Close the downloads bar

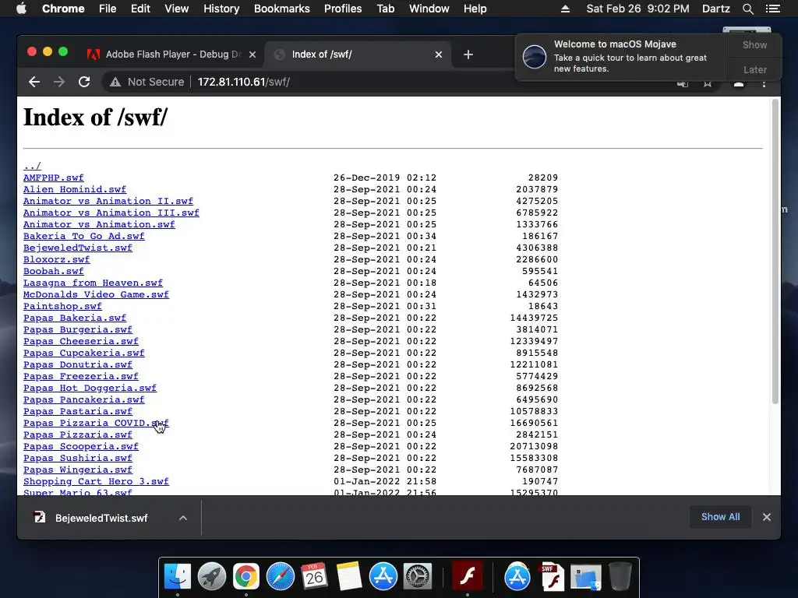coord(767,517)
